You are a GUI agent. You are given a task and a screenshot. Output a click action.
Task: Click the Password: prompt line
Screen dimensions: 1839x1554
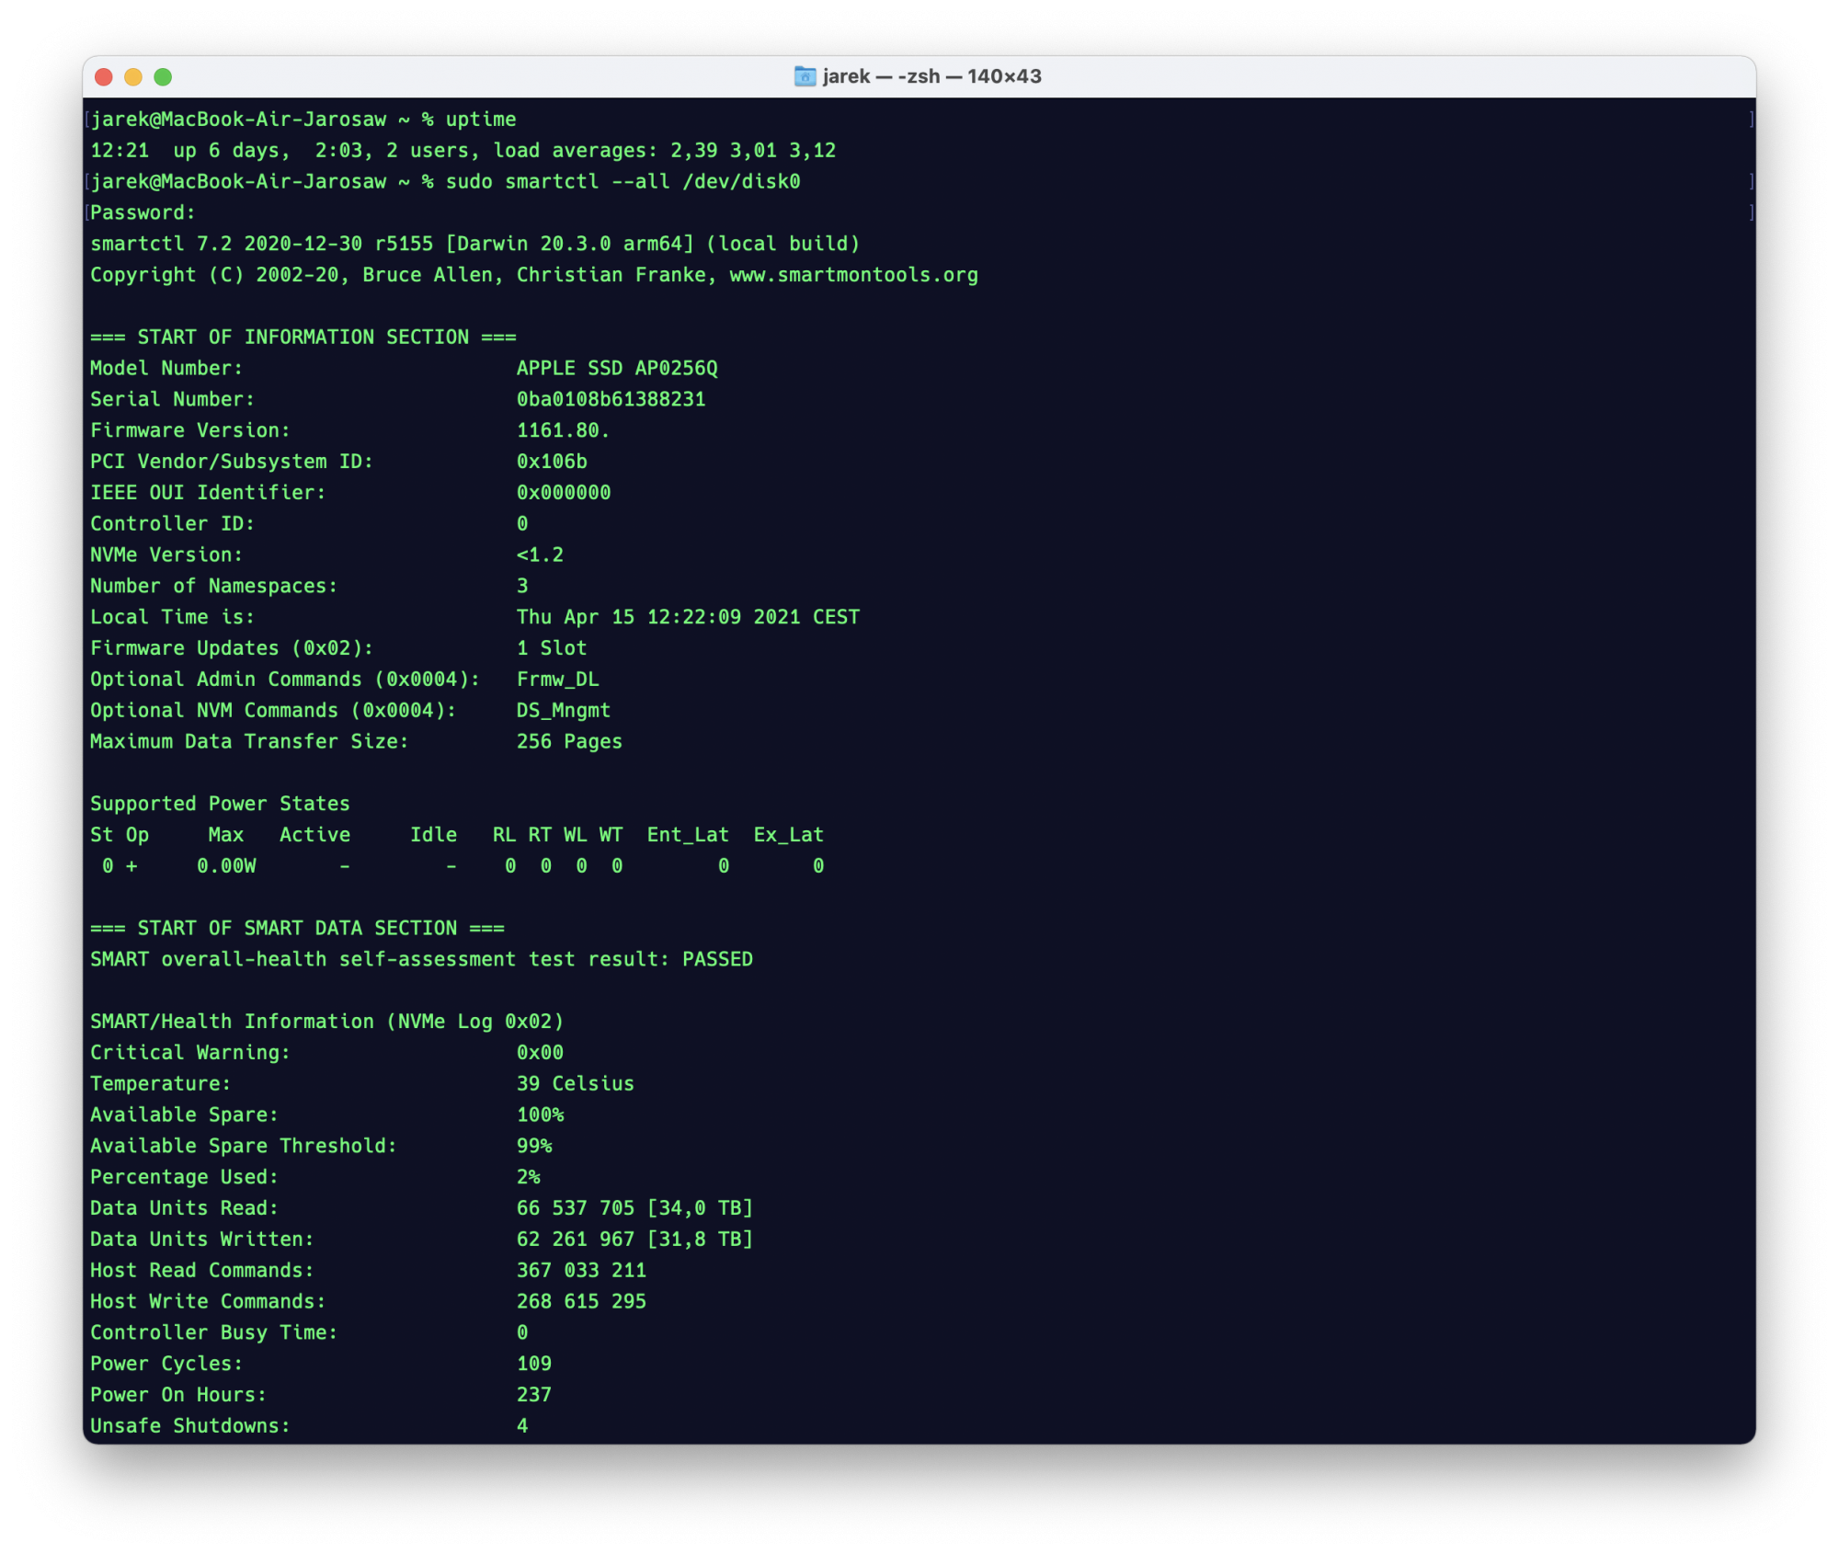tap(143, 213)
